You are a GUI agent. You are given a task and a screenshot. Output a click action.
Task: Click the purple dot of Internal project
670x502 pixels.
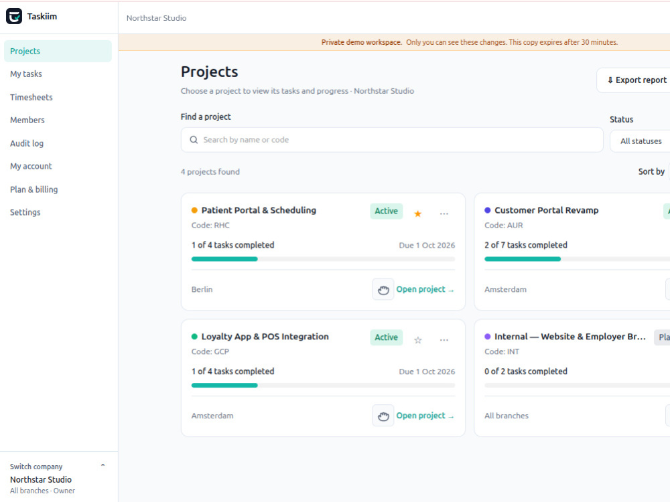[x=488, y=337]
